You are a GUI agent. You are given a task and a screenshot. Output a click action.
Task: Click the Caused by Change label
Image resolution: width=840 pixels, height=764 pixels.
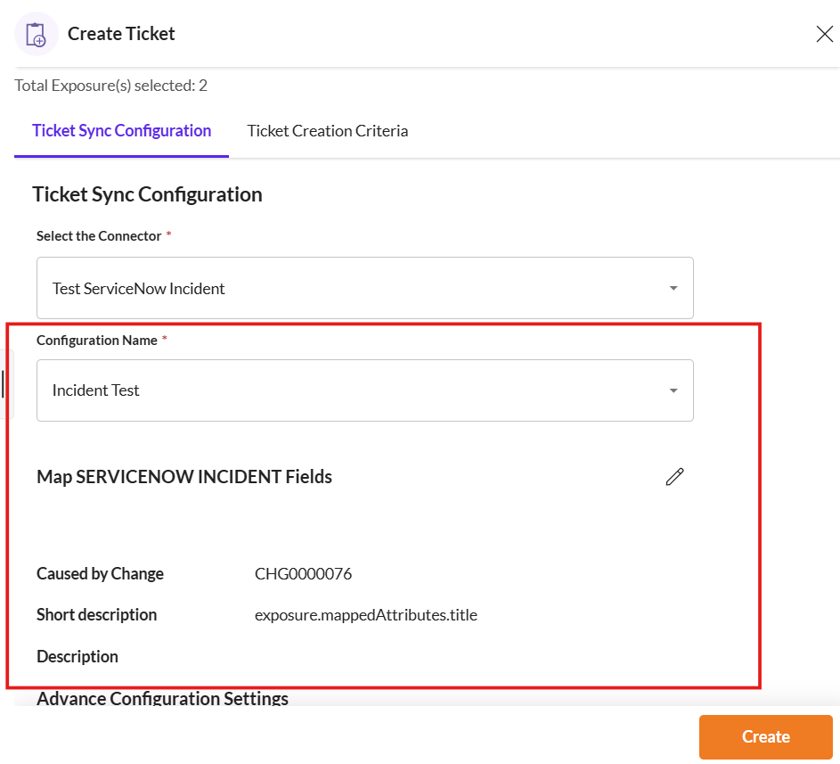coord(100,574)
